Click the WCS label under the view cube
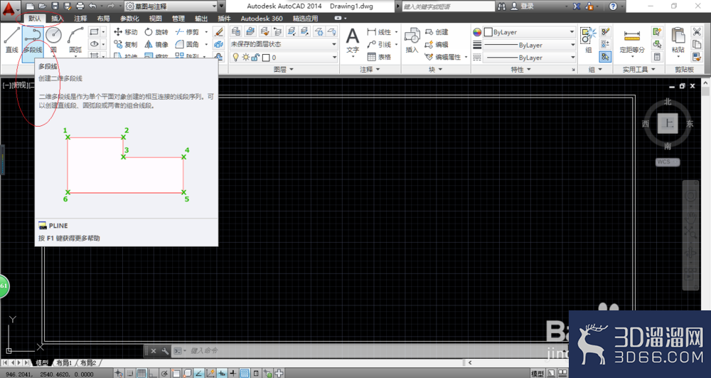 pos(668,162)
